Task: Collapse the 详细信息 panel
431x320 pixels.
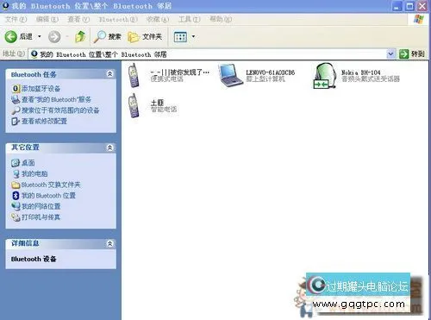Action: coord(109,243)
